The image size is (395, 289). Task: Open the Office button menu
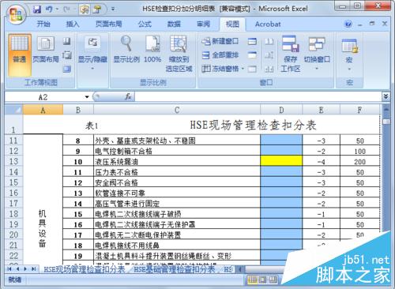tap(16, 15)
